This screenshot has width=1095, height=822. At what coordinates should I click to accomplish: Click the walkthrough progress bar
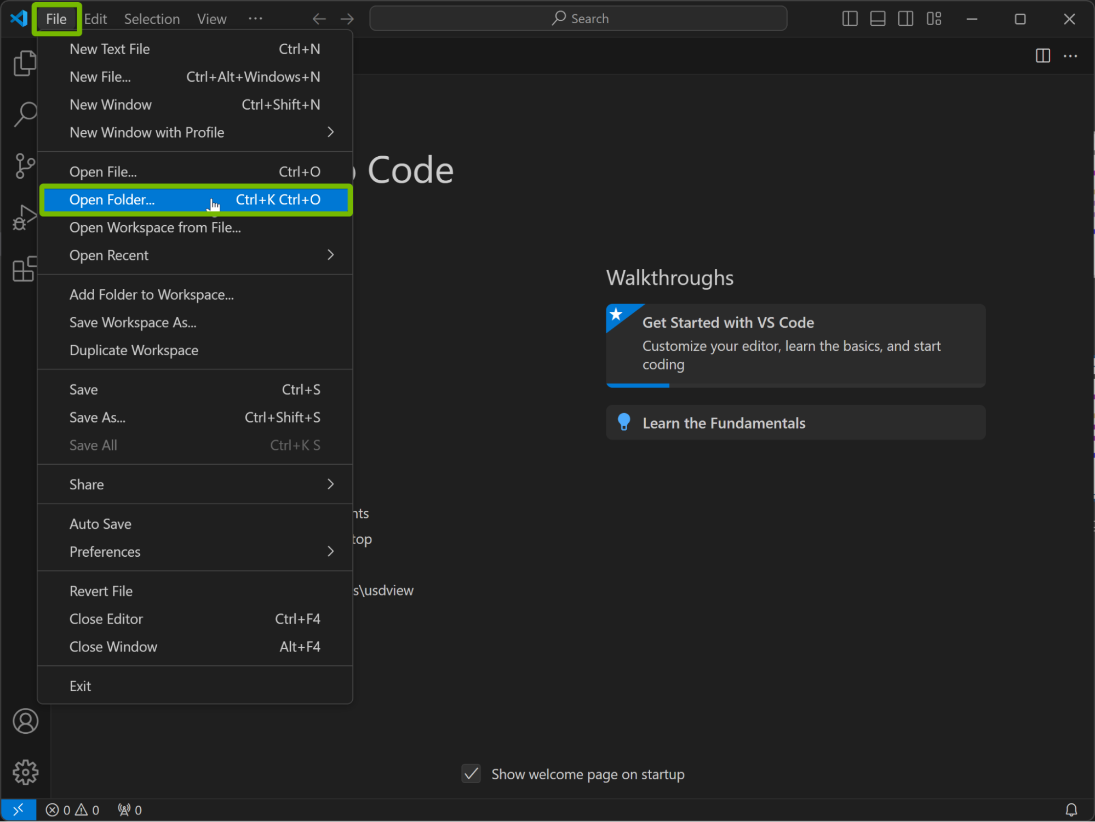pos(795,385)
